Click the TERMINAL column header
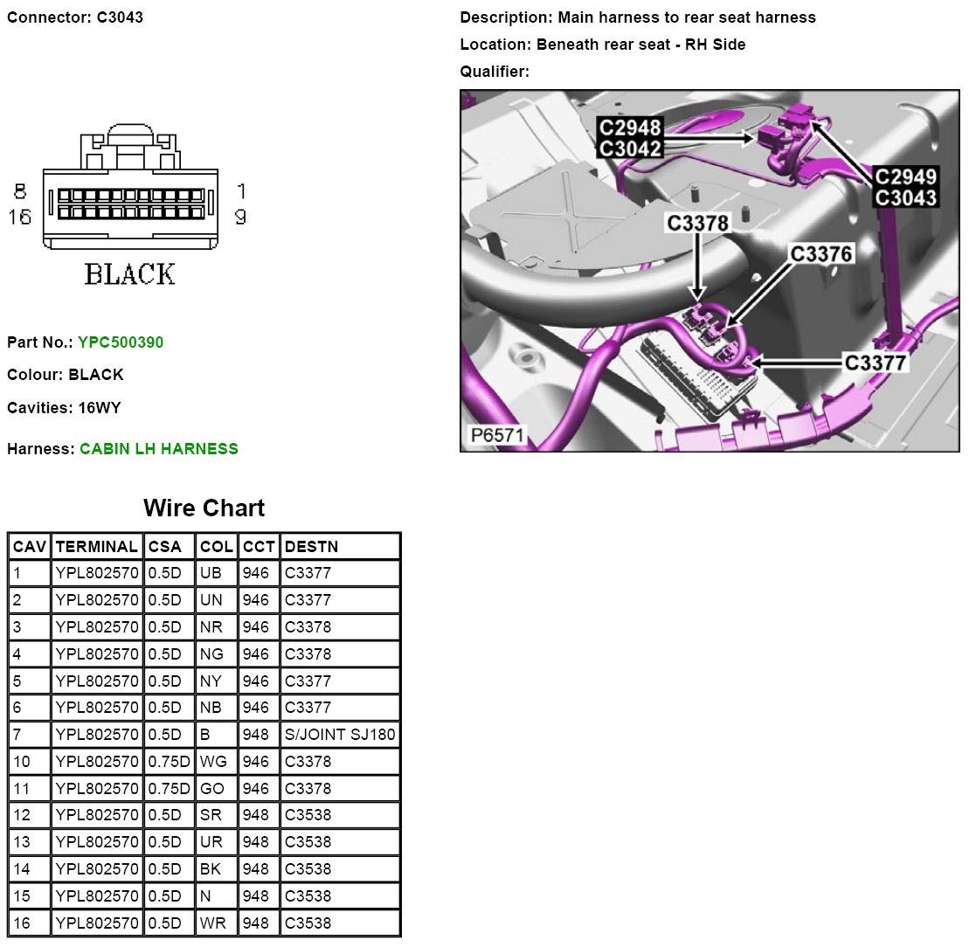 pos(96,547)
